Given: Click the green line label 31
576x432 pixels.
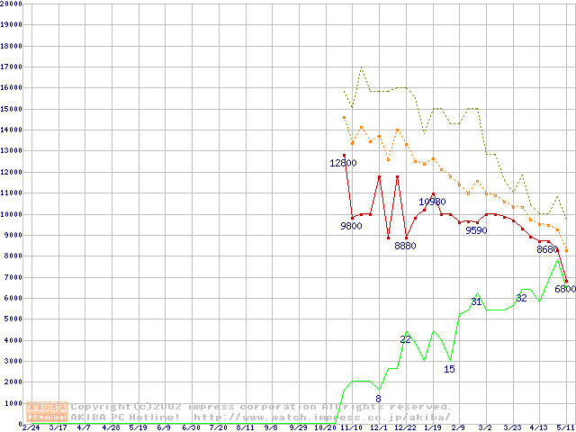Looking at the screenshot, I should point(476,301).
